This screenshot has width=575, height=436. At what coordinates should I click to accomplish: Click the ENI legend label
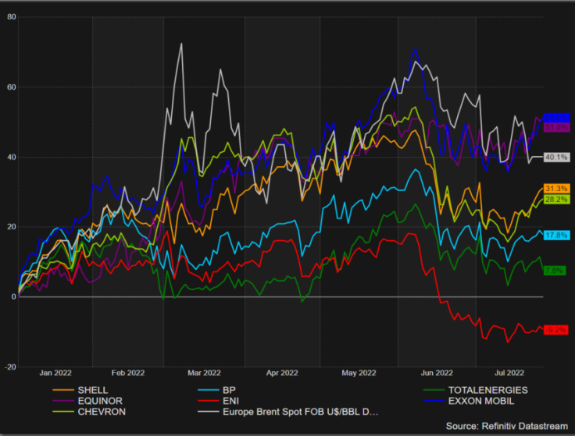230,401
